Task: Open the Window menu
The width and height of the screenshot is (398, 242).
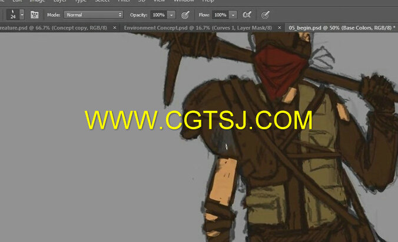Action: click(x=184, y=1)
